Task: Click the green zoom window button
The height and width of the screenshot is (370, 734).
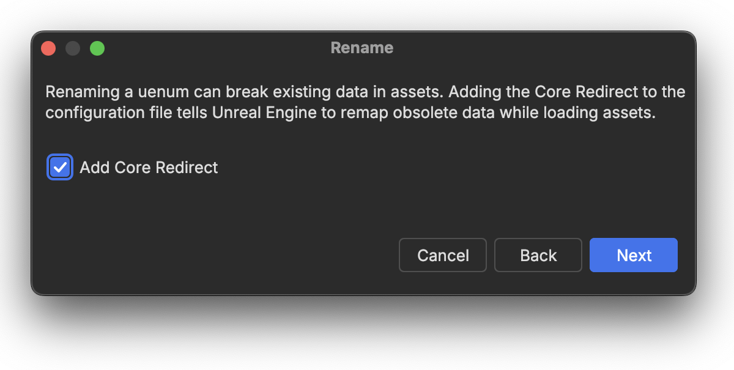Action: 97,48
